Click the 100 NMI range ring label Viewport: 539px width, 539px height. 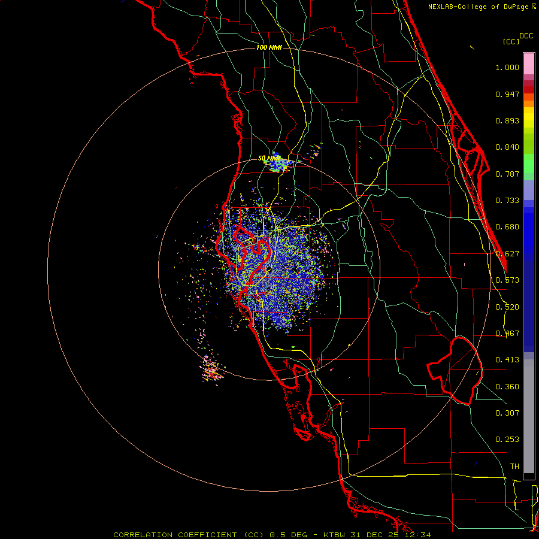(269, 47)
